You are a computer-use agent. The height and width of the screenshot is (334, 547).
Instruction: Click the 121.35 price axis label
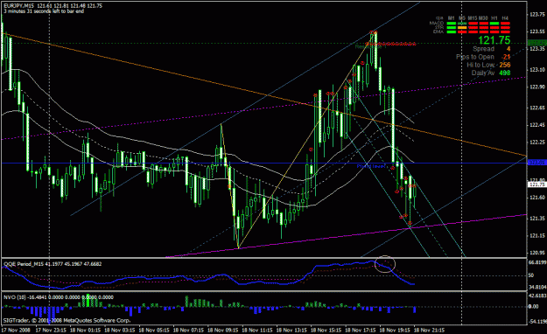tap(537, 219)
